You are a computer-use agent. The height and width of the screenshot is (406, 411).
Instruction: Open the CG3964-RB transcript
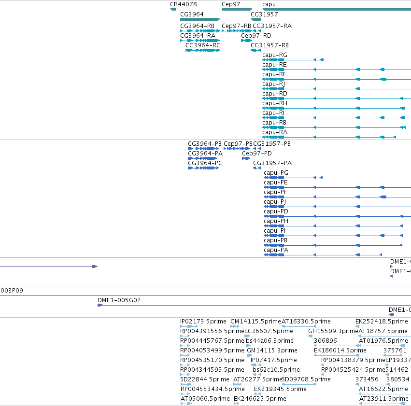click(200, 31)
